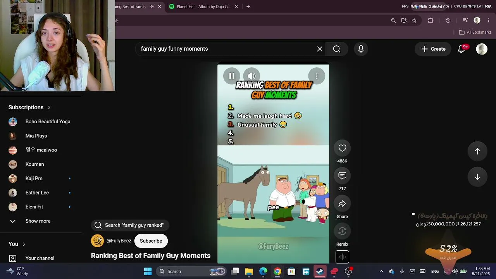Open the Task View button
496x279 pixels.
pos(235,271)
